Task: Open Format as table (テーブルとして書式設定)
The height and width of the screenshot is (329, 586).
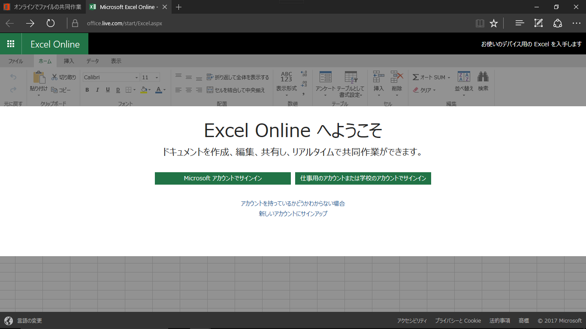Action: (x=351, y=84)
